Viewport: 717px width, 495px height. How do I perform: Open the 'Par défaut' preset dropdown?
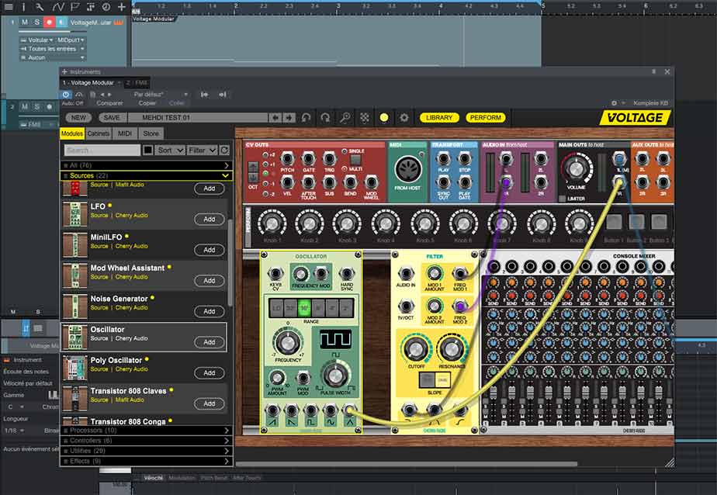161,94
